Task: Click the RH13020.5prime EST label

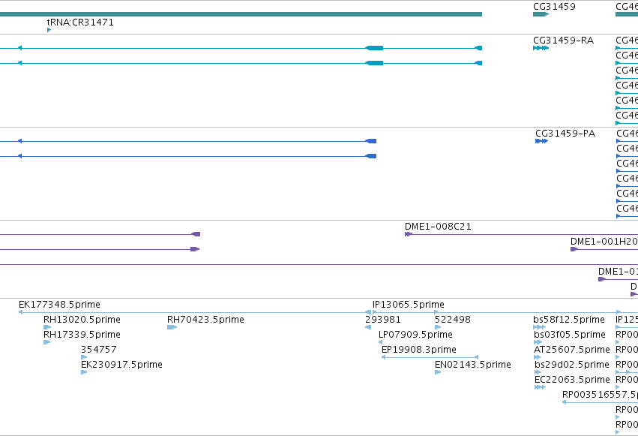Action: (x=82, y=320)
